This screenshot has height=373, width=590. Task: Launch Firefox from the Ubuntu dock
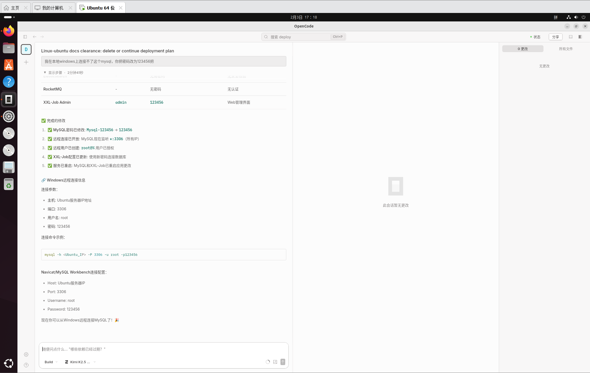tap(9, 31)
